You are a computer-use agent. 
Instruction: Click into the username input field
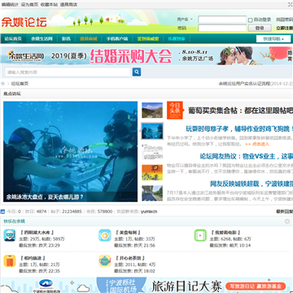[x=222, y=20]
